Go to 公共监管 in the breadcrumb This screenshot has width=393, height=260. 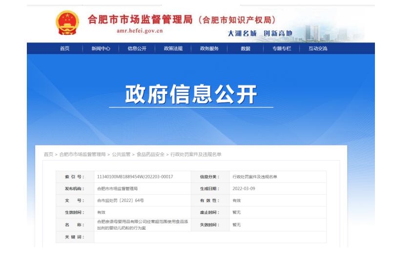point(121,154)
